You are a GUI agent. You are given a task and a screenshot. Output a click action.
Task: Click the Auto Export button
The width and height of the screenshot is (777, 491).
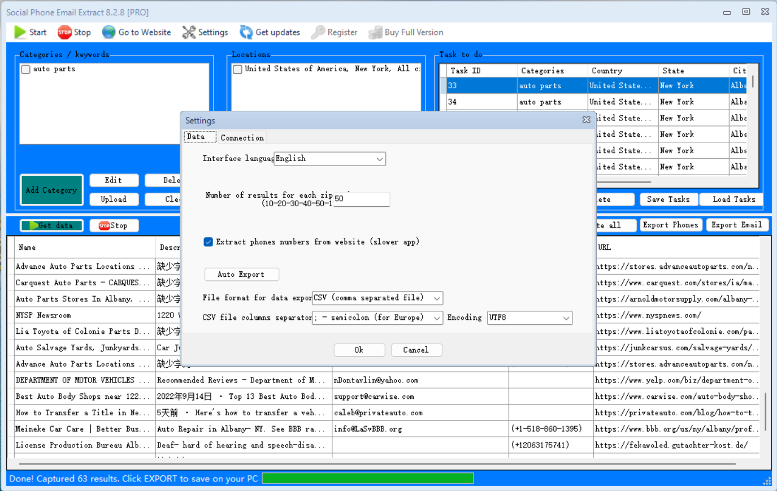pyautogui.click(x=241, y=275)
